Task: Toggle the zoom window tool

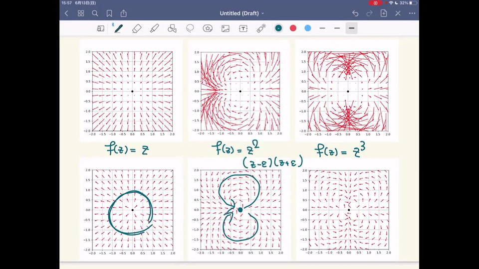Action: coord(100,28)
